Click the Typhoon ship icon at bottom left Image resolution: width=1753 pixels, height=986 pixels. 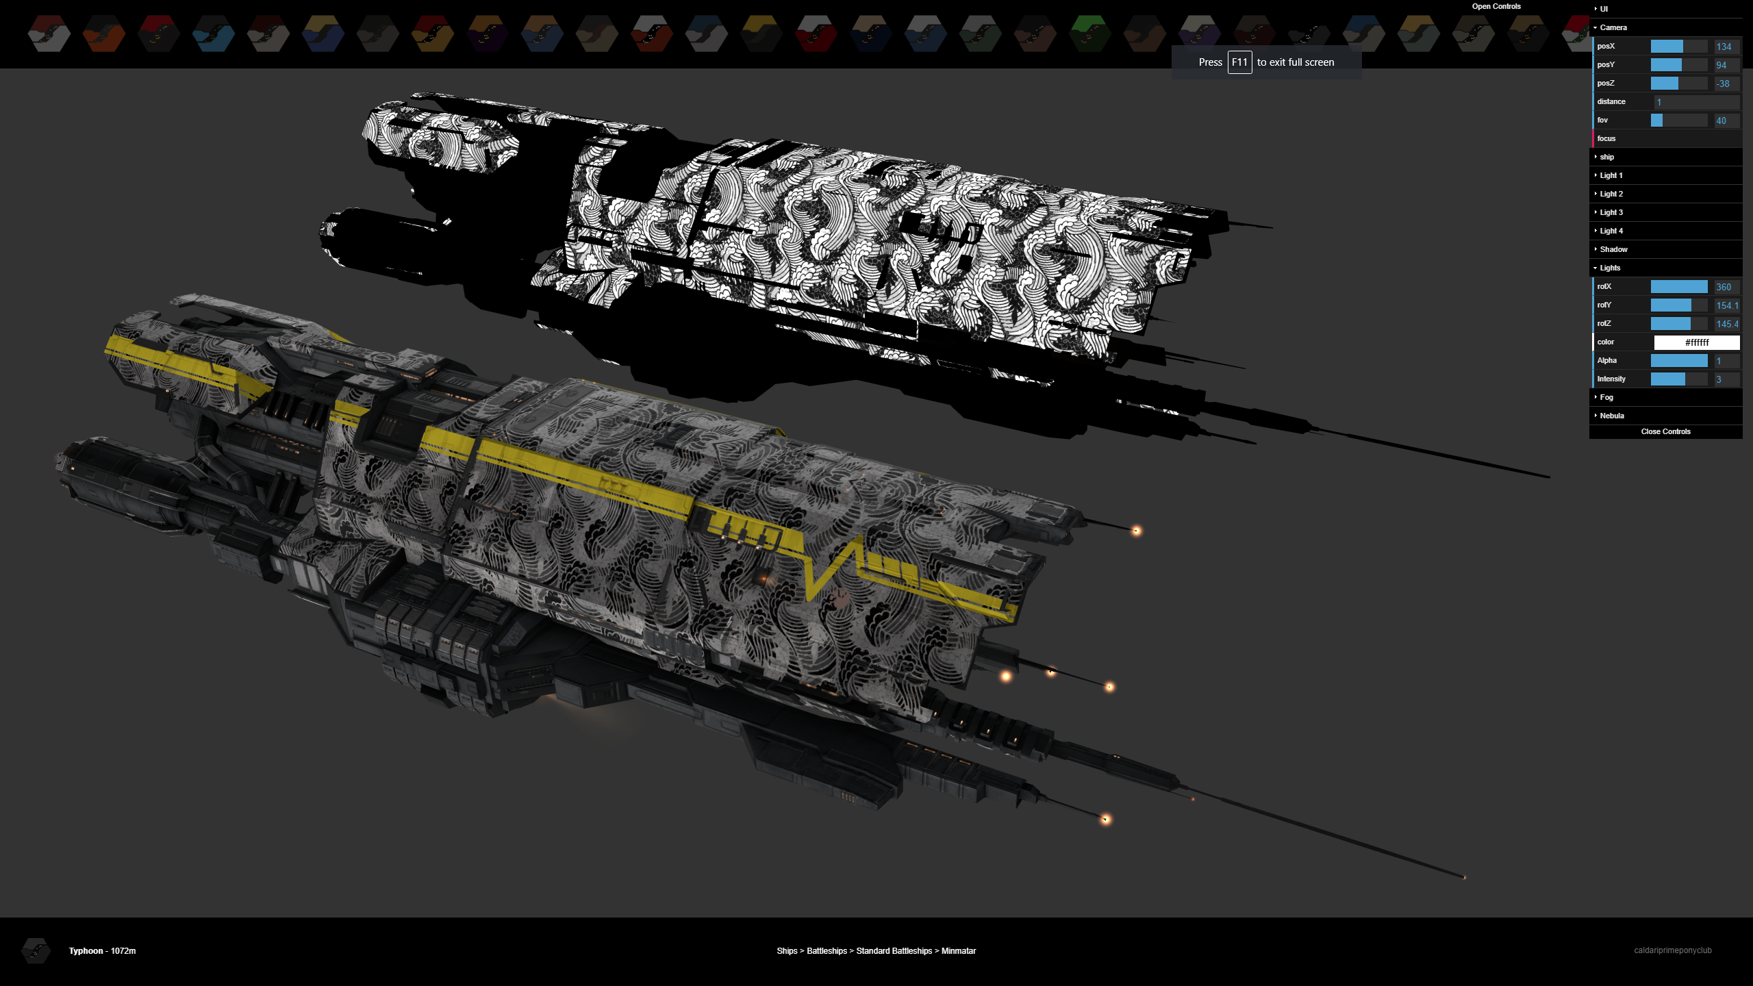[x=36, y=950]
